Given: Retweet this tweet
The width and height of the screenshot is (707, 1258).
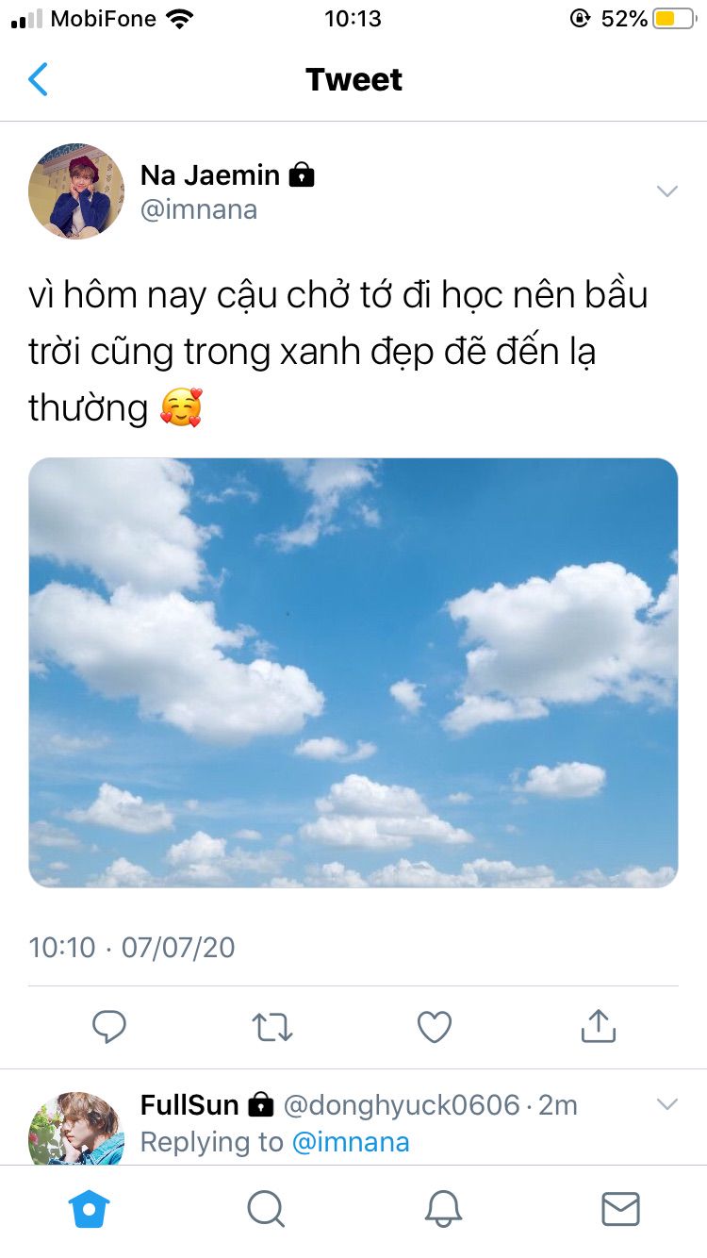Looking at the screenshot, I should point(272,1026).
